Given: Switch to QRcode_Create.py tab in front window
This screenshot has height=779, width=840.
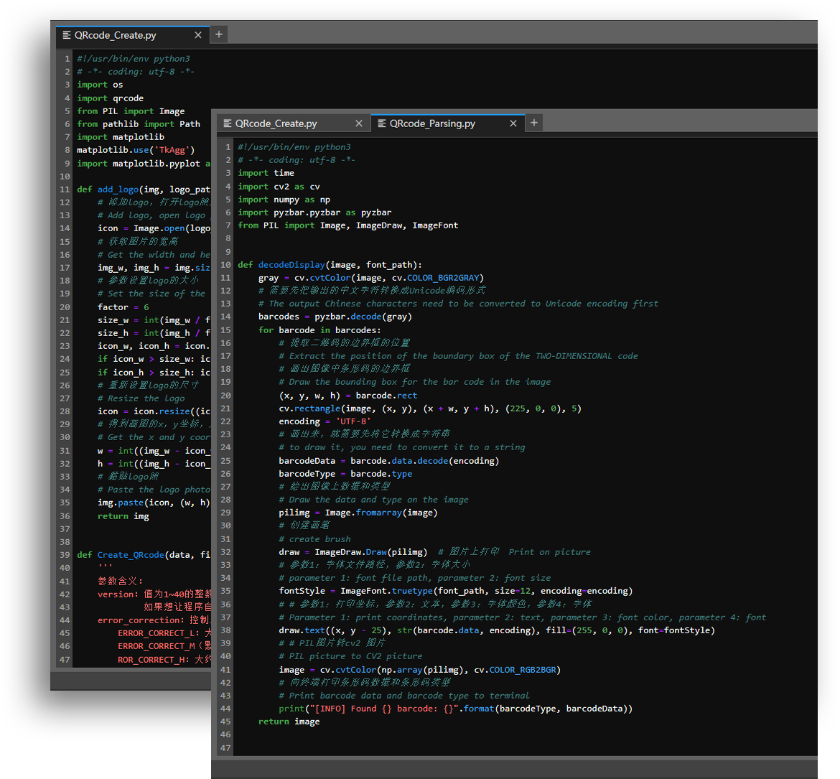Looking at the screenshot, I should click(292, 123).
